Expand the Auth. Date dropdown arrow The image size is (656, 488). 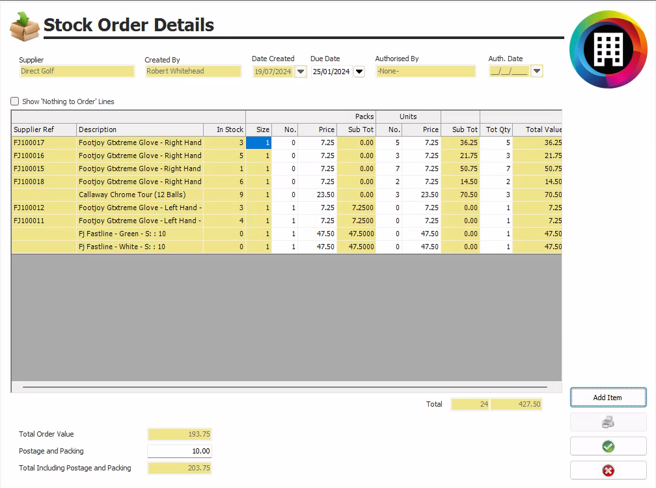pos(537,71)
